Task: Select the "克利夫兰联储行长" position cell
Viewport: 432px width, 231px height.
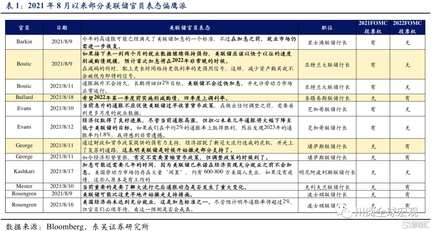Action: 327,187
